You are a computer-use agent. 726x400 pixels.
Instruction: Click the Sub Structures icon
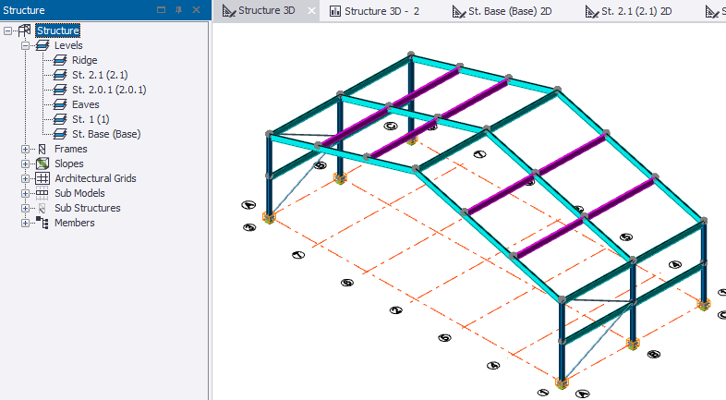[42, 208]
